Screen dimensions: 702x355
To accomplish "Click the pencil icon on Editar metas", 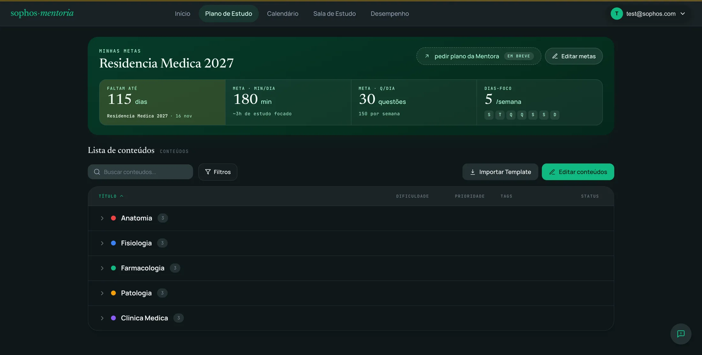I will (x=555, y=56).
